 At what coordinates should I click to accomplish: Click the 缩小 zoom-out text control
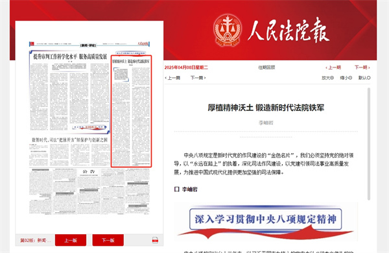[346, 78]
